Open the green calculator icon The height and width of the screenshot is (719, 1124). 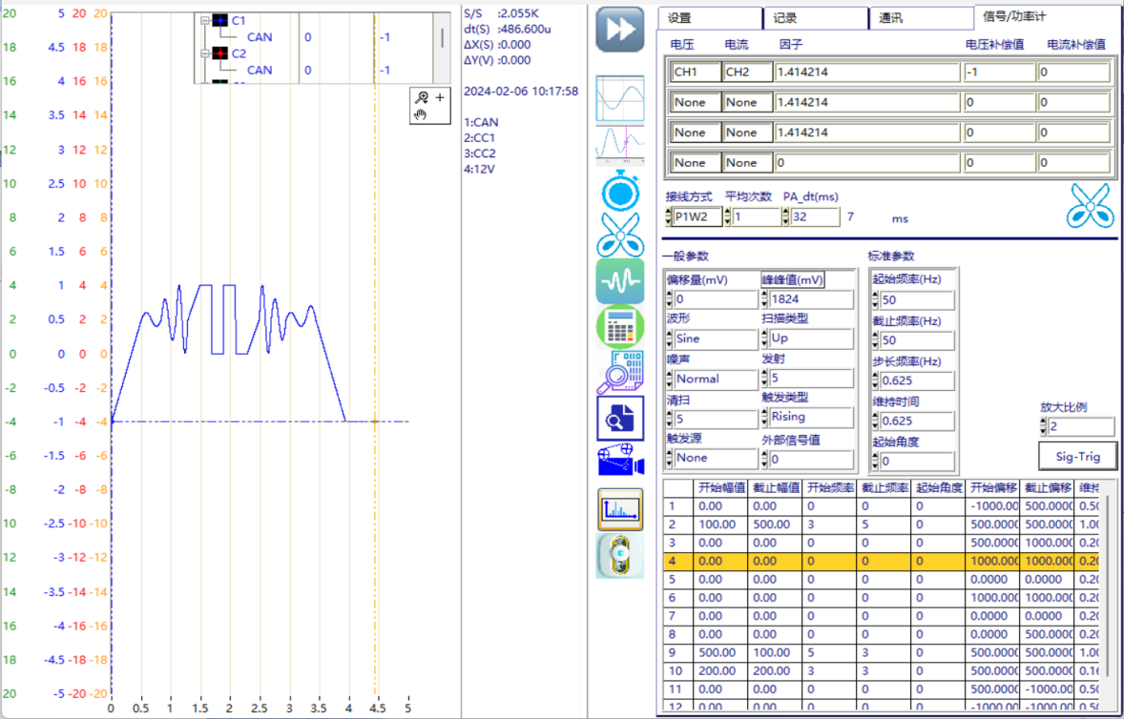point(620,327)
